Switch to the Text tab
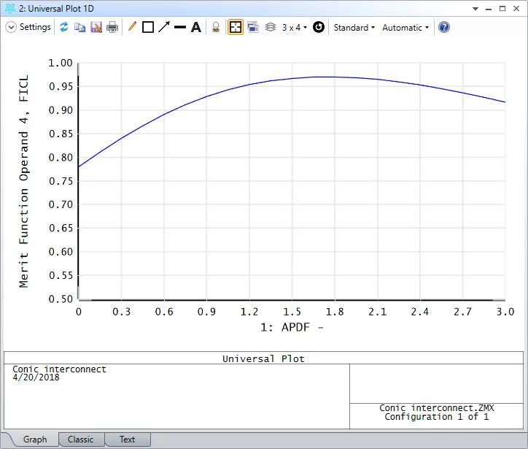Image resolution: width=528 pixels, height=449 pixels. point(128,440)
